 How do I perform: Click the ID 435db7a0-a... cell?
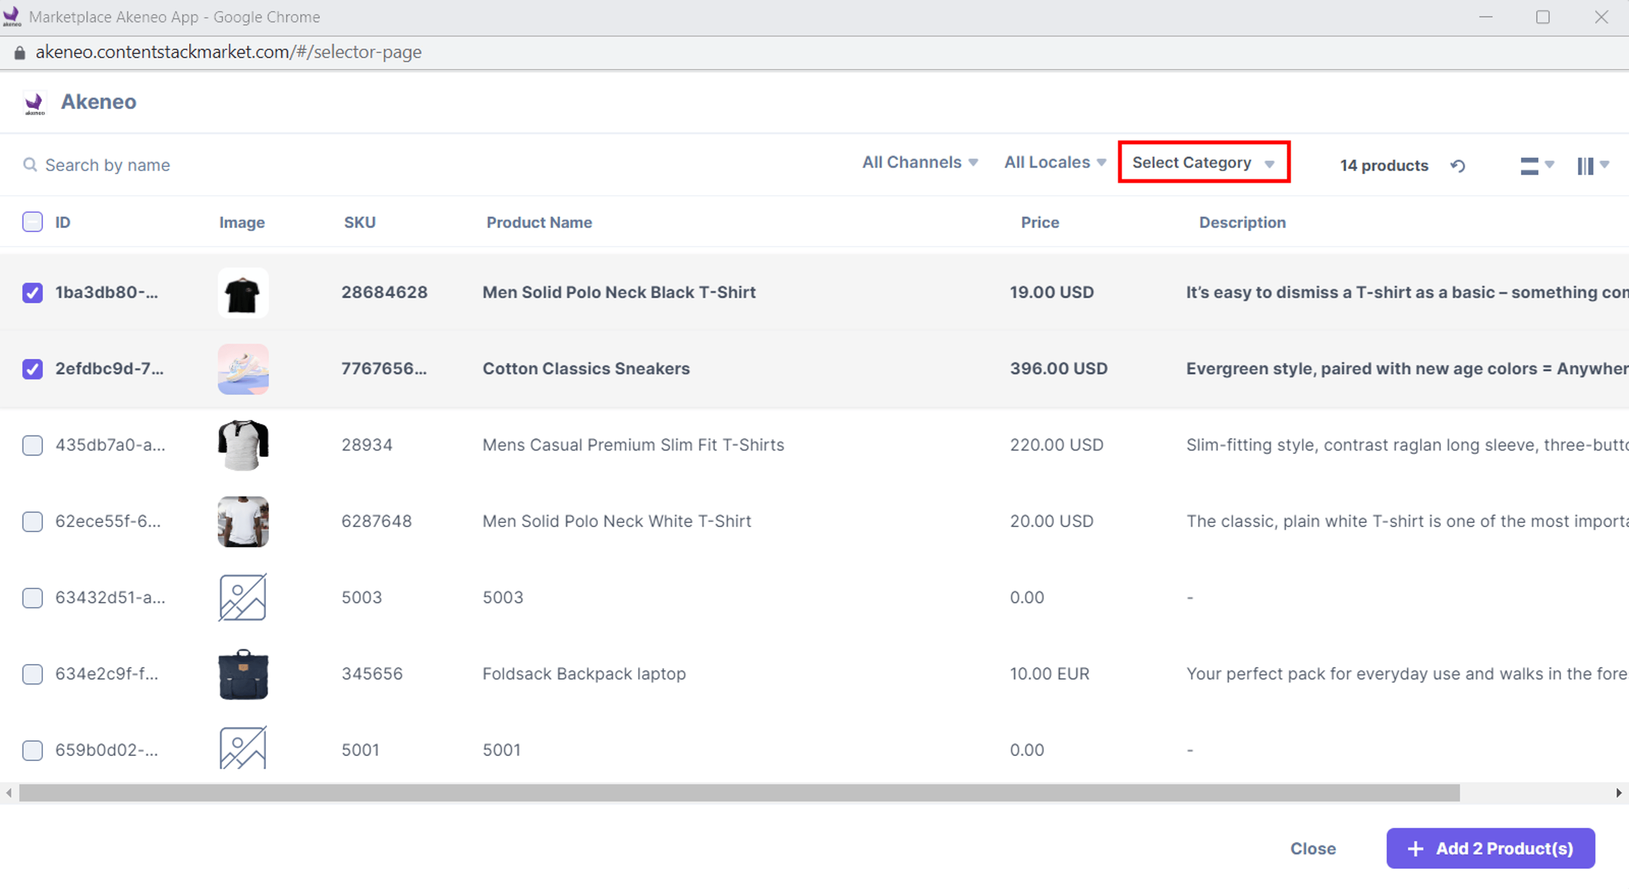click(110, 446)
